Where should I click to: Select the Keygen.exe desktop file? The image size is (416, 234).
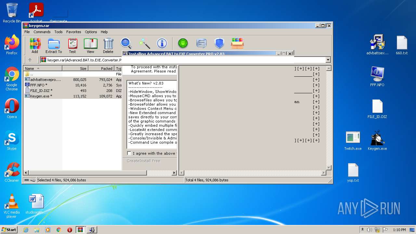[377, 140]
